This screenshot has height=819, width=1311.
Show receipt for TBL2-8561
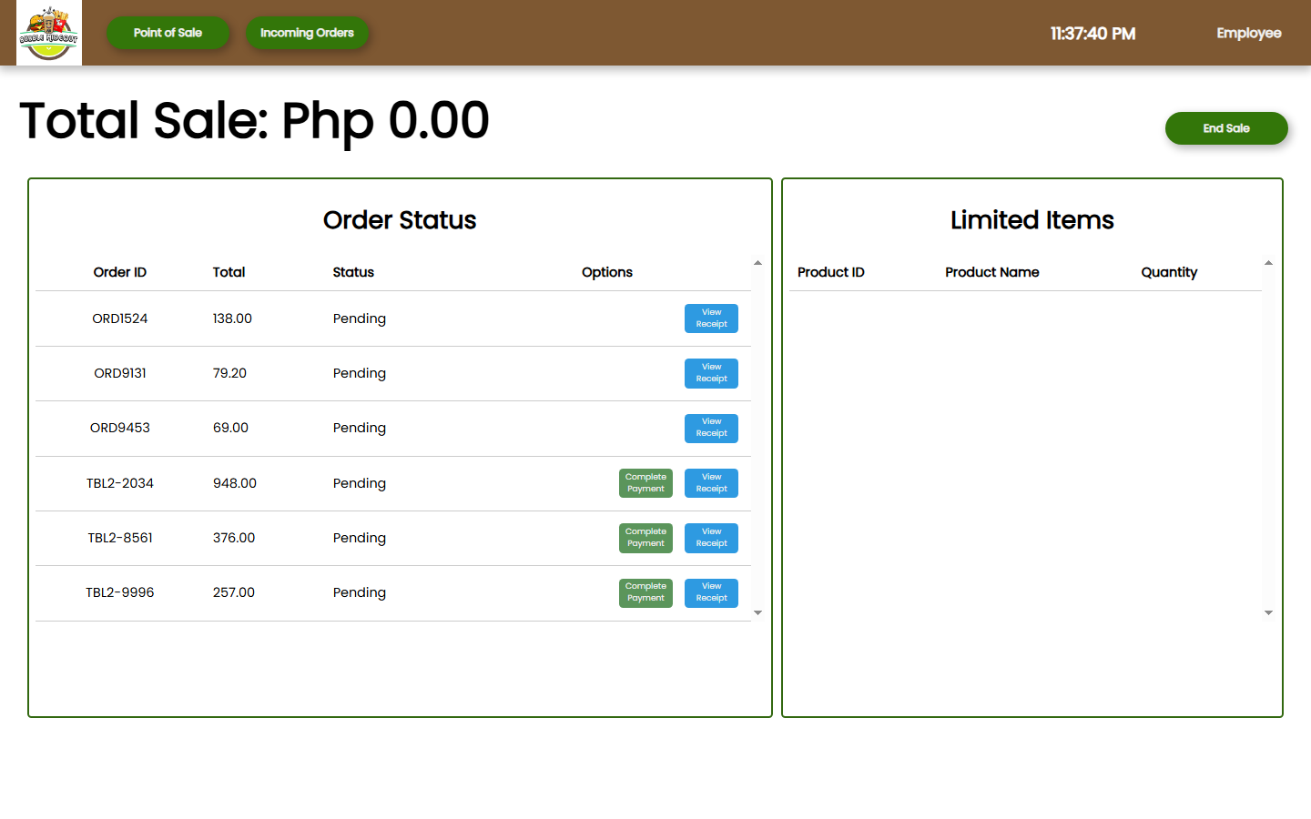click(711, 538)
